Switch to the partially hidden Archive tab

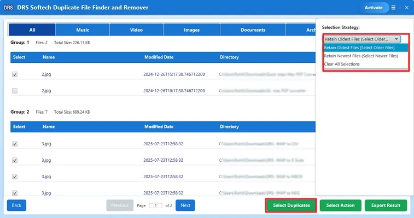[x=301, y=30]
